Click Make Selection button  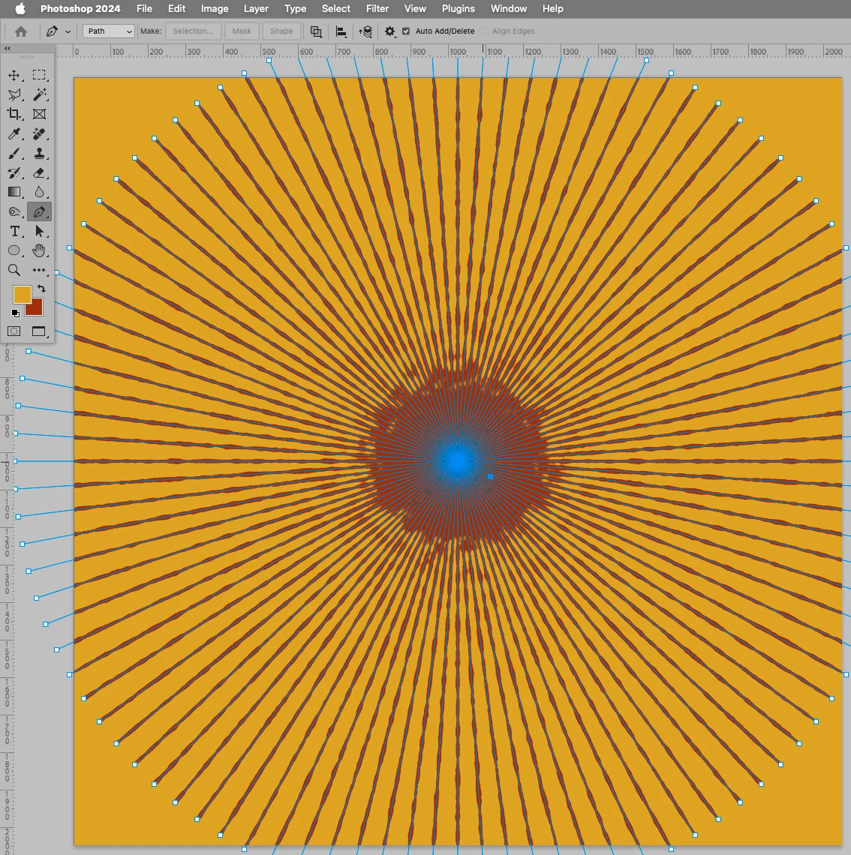click(x=193, y=31)
